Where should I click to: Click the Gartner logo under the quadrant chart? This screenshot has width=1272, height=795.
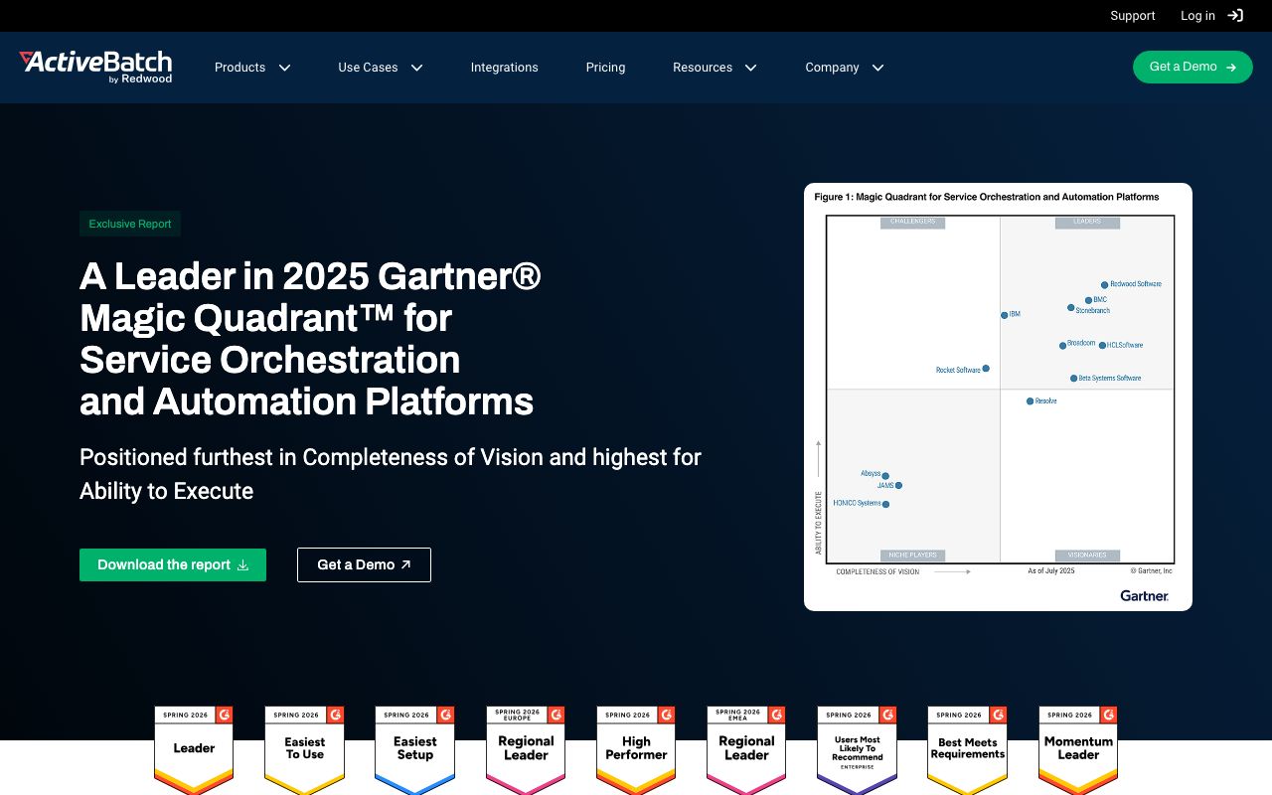coord(1145,595)
